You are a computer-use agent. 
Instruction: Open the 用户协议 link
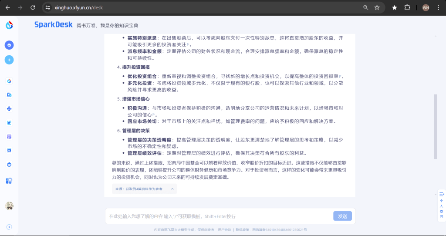tap(224, 229)
